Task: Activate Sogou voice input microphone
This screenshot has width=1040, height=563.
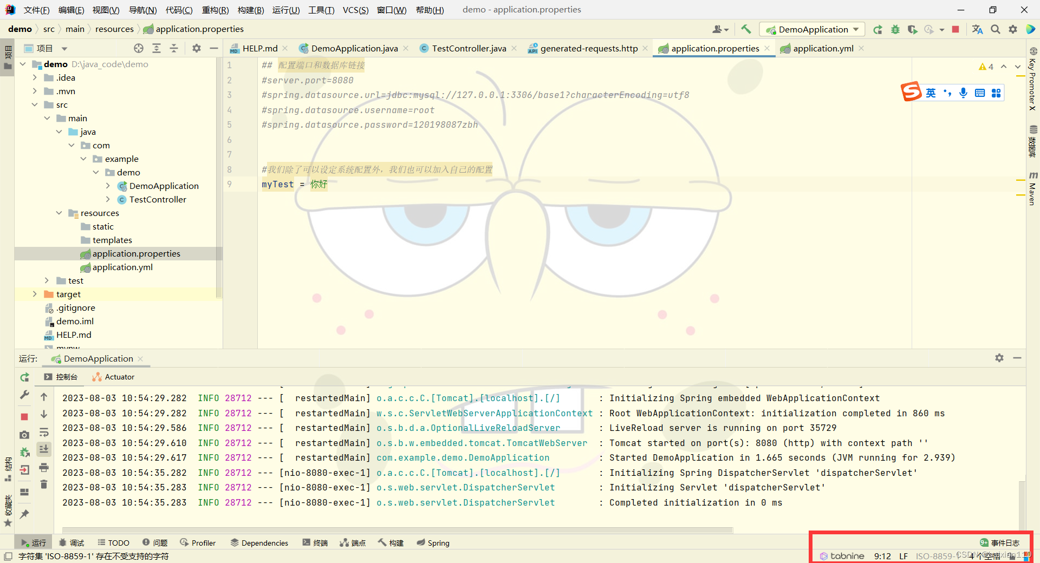Action: point(963,93)
